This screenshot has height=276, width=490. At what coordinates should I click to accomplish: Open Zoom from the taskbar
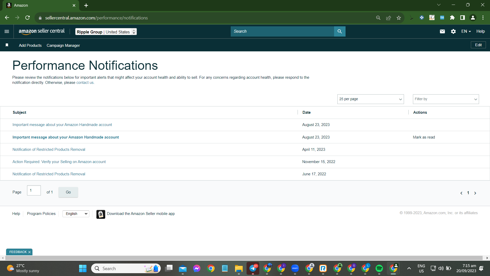pyautogui.click(x=295, y=268)
